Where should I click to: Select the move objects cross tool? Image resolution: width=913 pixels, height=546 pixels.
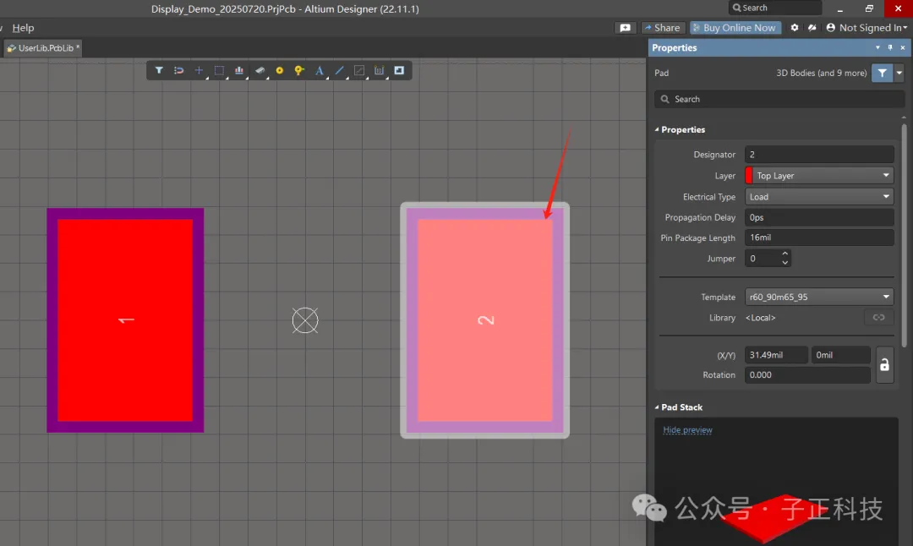(x=199, y=70)
